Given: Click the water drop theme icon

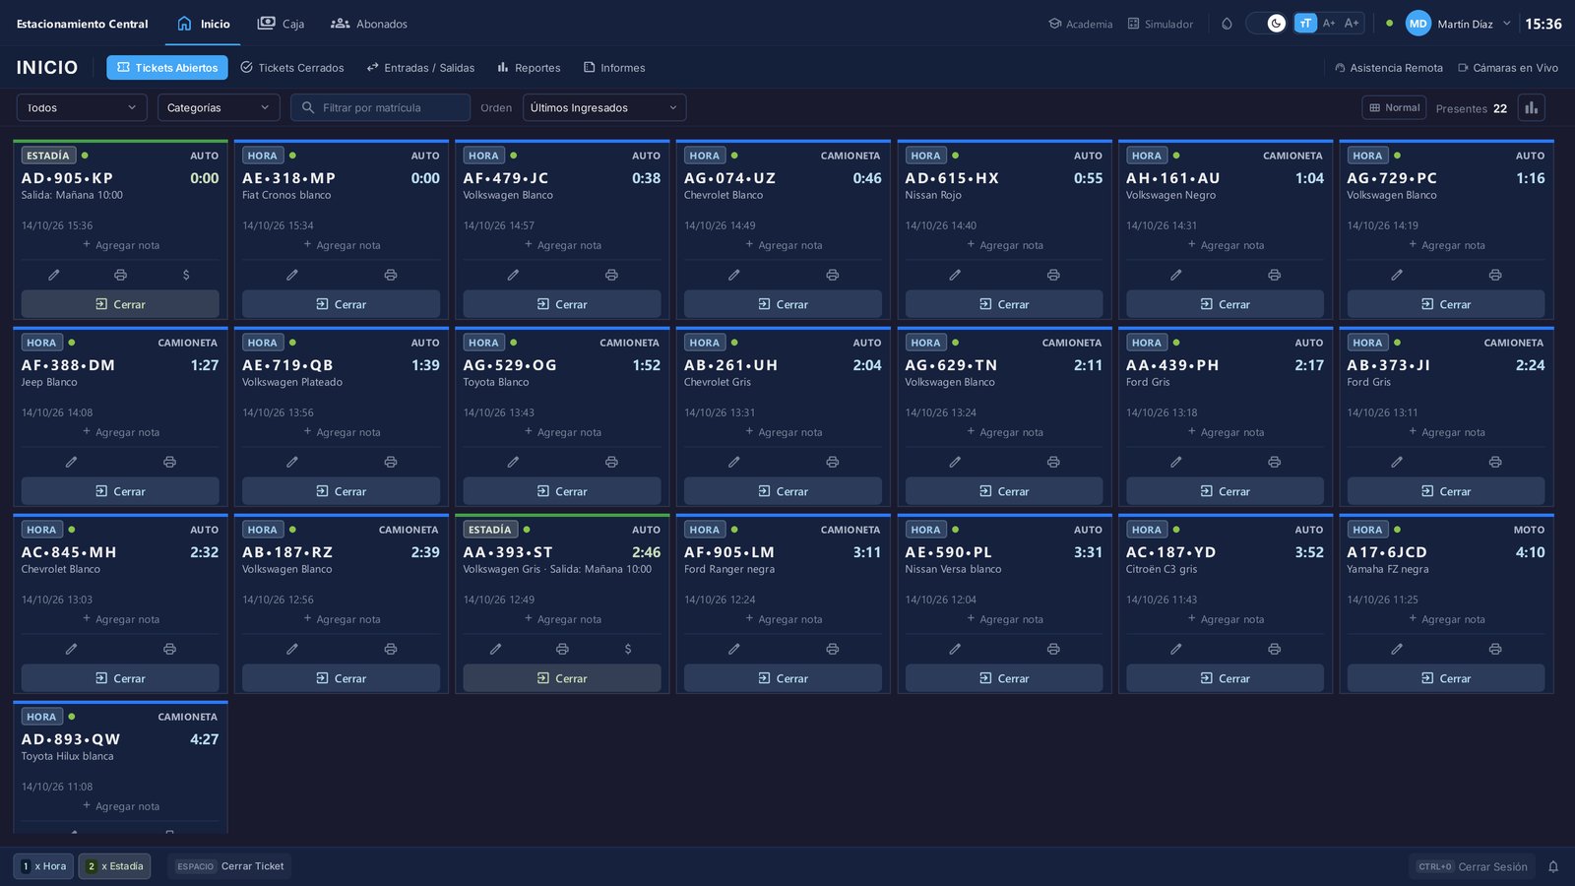Looking at the screenshot, I should point(1227,24).
